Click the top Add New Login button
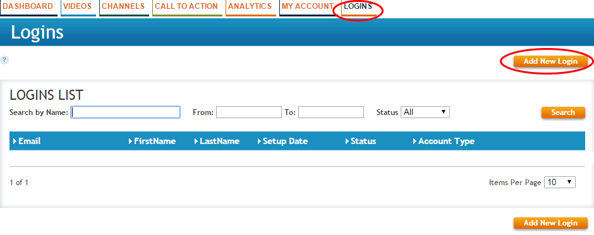Screen dimensions: 594x235 (550, 61)
